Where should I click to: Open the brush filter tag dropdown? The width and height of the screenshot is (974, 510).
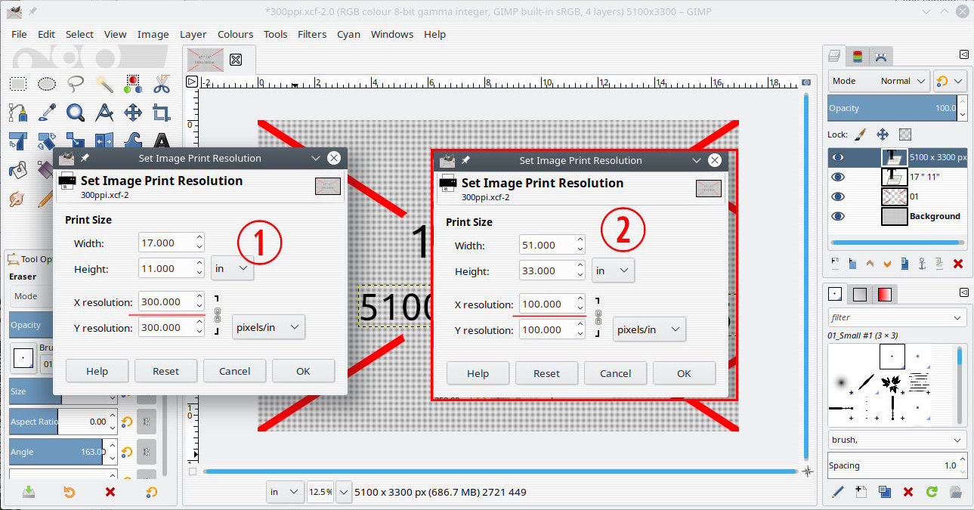pos(958,318)
